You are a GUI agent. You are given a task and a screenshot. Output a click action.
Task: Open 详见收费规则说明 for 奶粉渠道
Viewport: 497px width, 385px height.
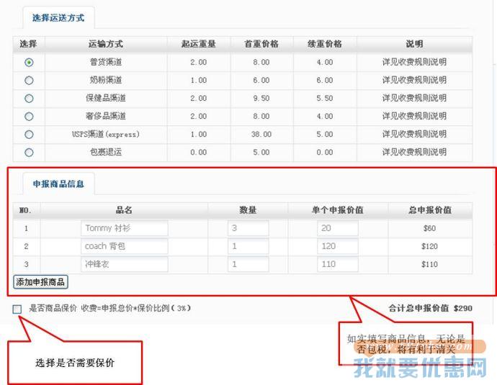point(414,80)
